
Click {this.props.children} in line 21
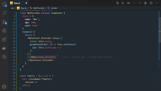[43, 57]
